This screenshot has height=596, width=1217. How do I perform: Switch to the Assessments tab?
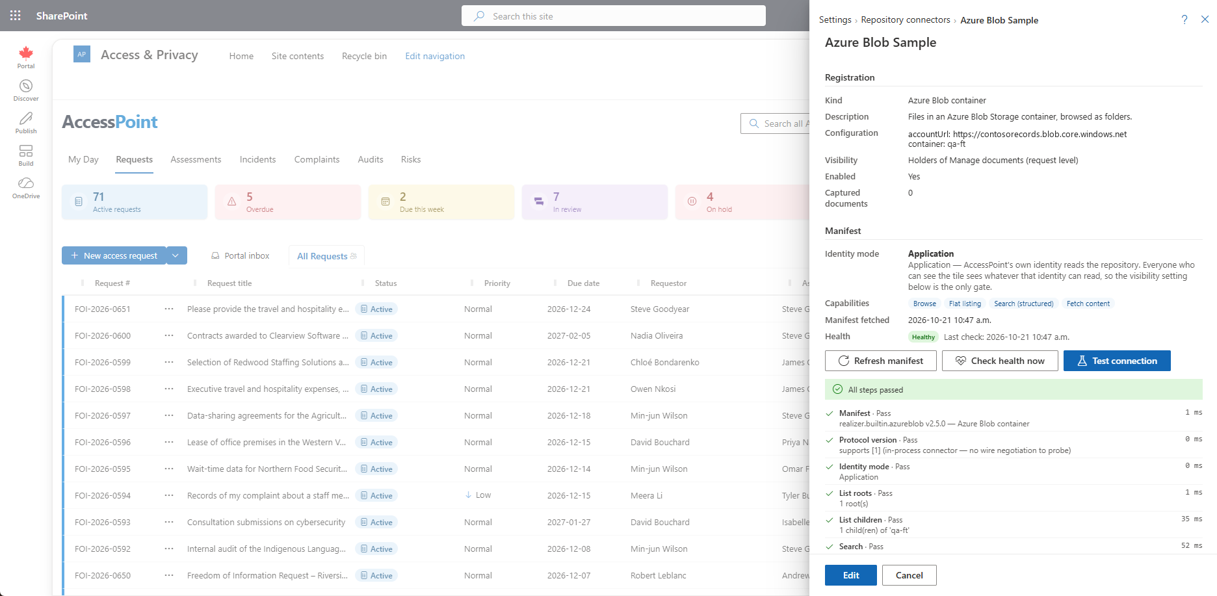pos(196,160)
